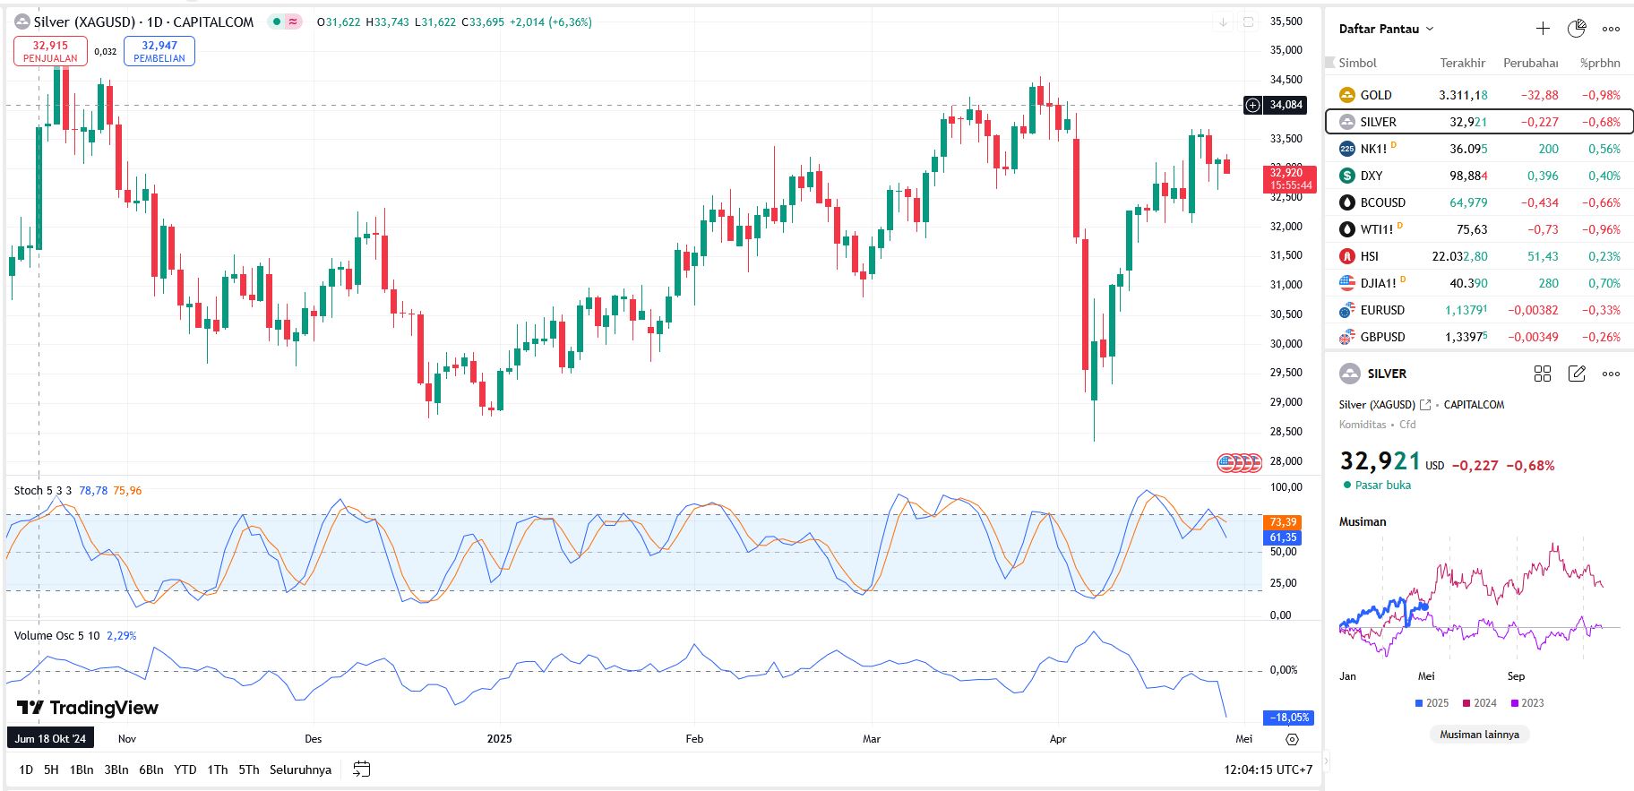Add a symbol to the watchlist
Image resolution: width=1634 pixels, height=791 pixels.
[1543, 29]
